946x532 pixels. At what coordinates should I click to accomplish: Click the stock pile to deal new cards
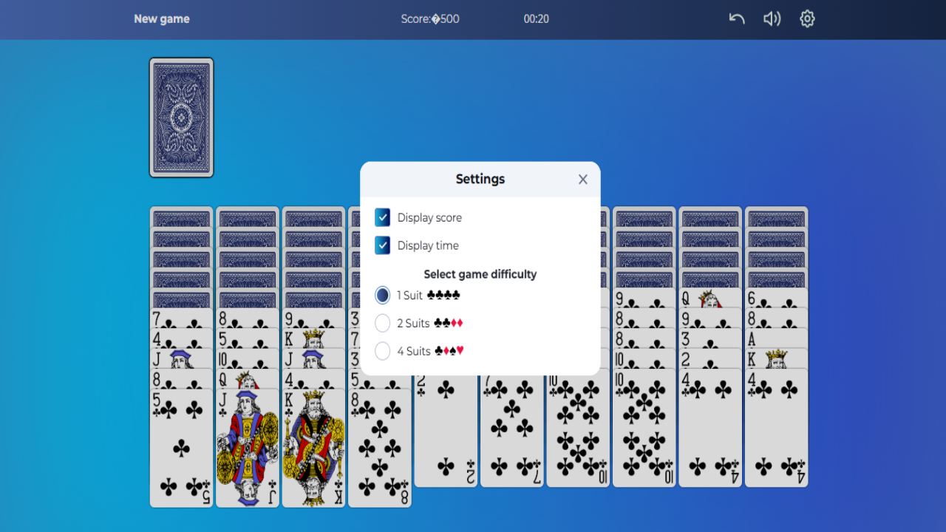[181, 117]
